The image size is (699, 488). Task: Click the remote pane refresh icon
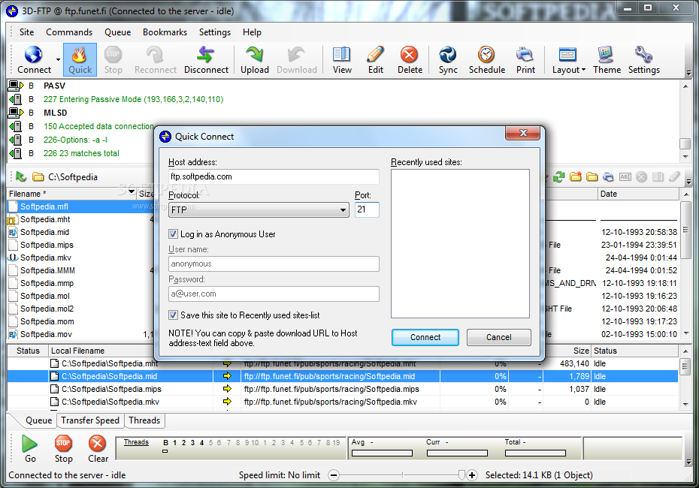point(559,176)
